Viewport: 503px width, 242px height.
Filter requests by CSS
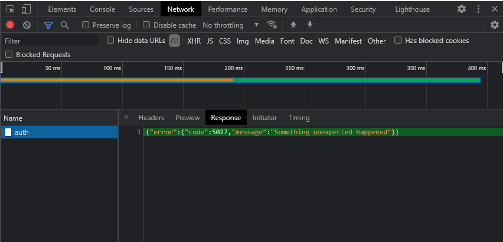pos(225,41)
